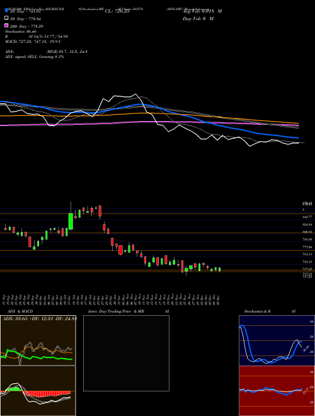Click the 'Day Vol: 0 M' text
The image size is (315, 416).
click(x=198, y=19)
